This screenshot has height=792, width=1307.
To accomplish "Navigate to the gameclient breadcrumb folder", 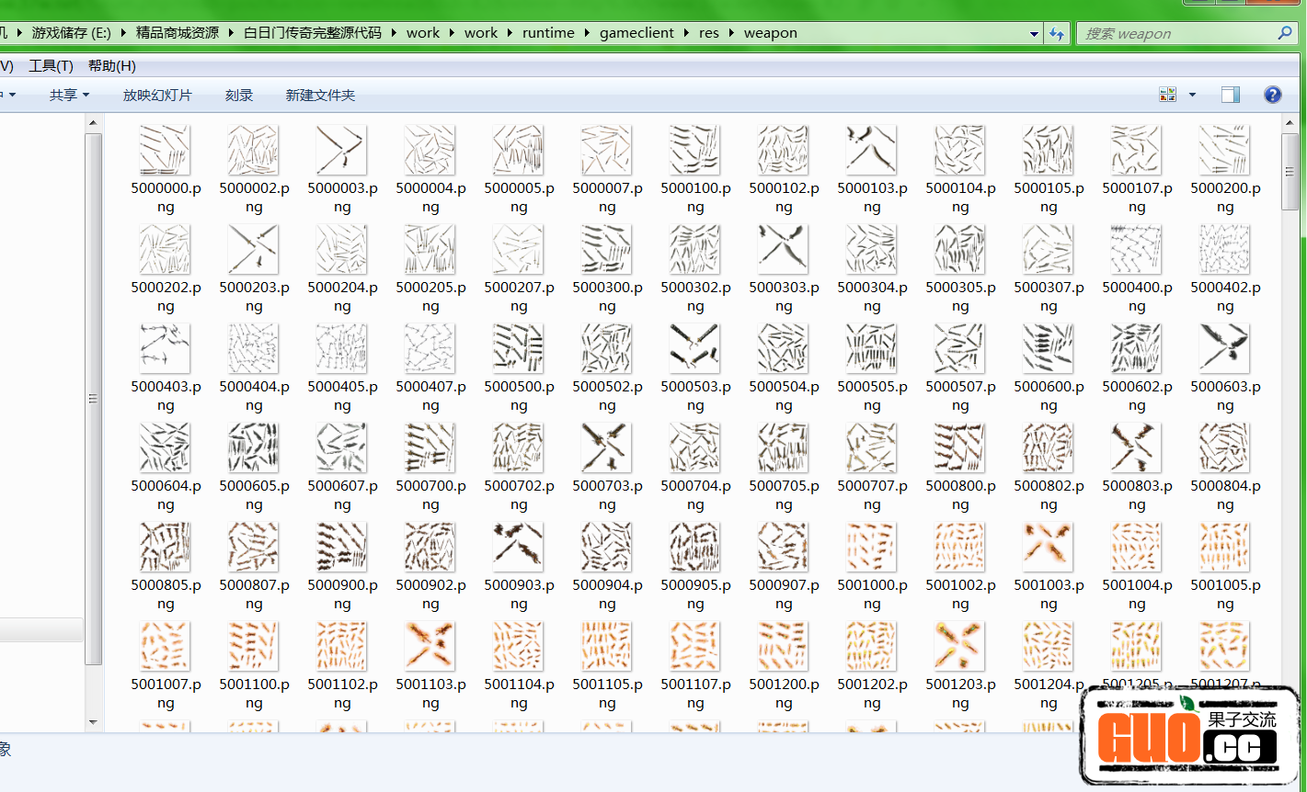I will click(x=636, y=32).
